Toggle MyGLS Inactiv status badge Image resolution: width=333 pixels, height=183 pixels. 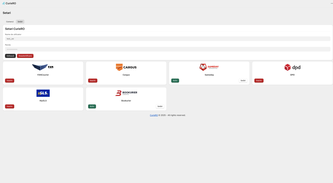coord(9,106)
